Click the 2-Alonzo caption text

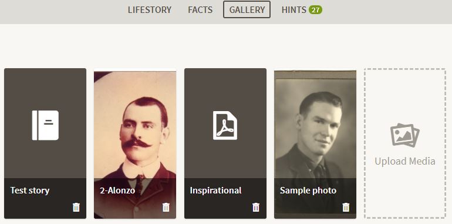pyautogui.click(x=117, y=190)
